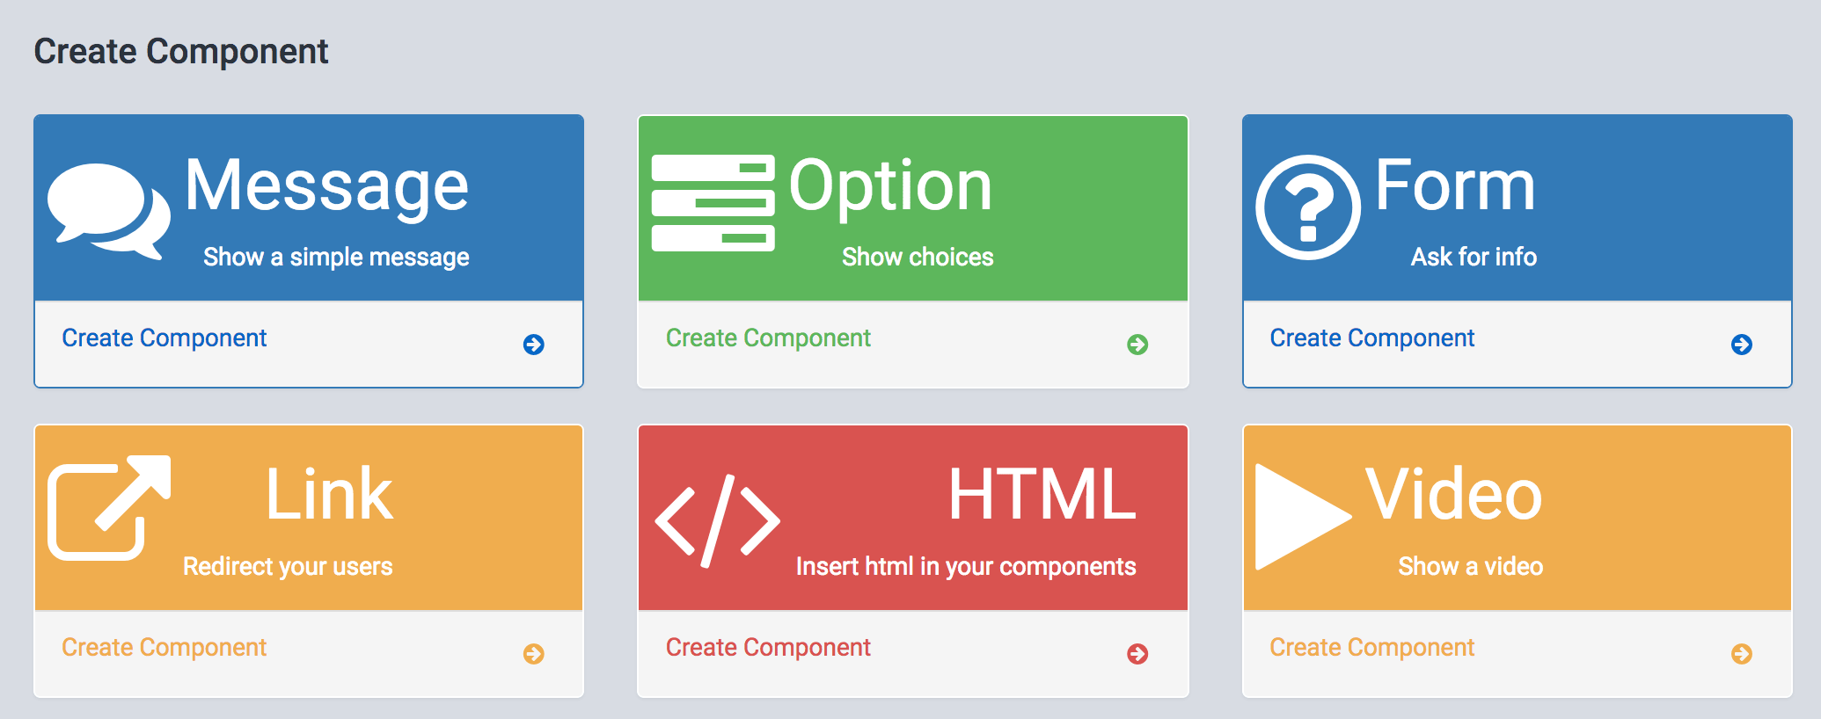Open Create Component link for Link

click(x=165, y=648)
